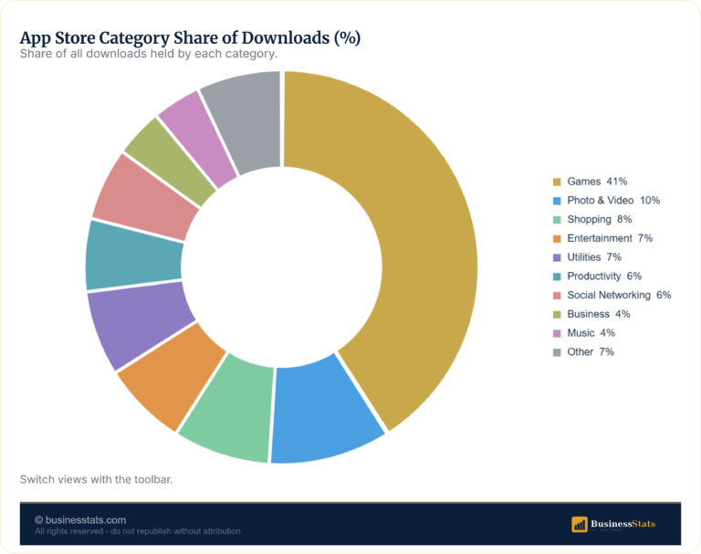Click the Entertainment legend swatch
701x554 pixels.
[x=557, y=239]
